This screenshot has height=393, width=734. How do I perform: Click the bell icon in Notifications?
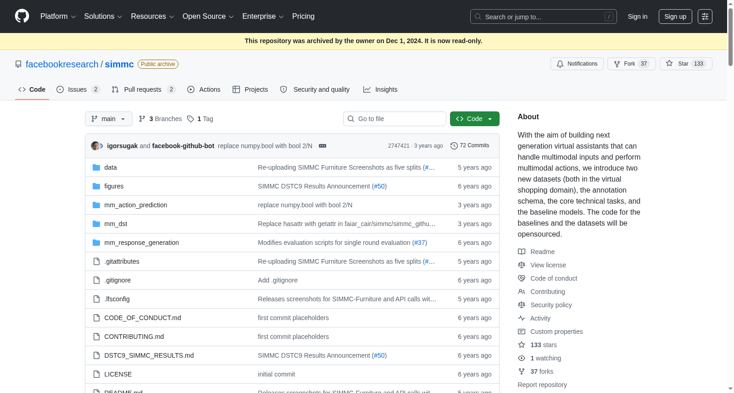click(560, 64)
